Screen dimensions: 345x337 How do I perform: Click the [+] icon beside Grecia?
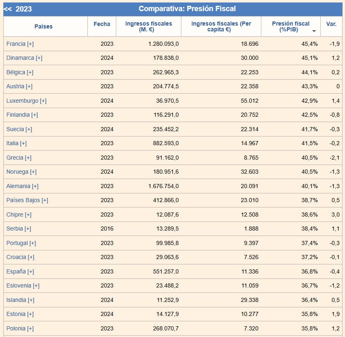28,158
